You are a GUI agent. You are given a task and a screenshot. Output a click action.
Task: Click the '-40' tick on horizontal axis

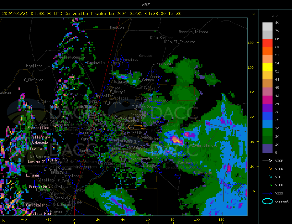click(24, 220)
